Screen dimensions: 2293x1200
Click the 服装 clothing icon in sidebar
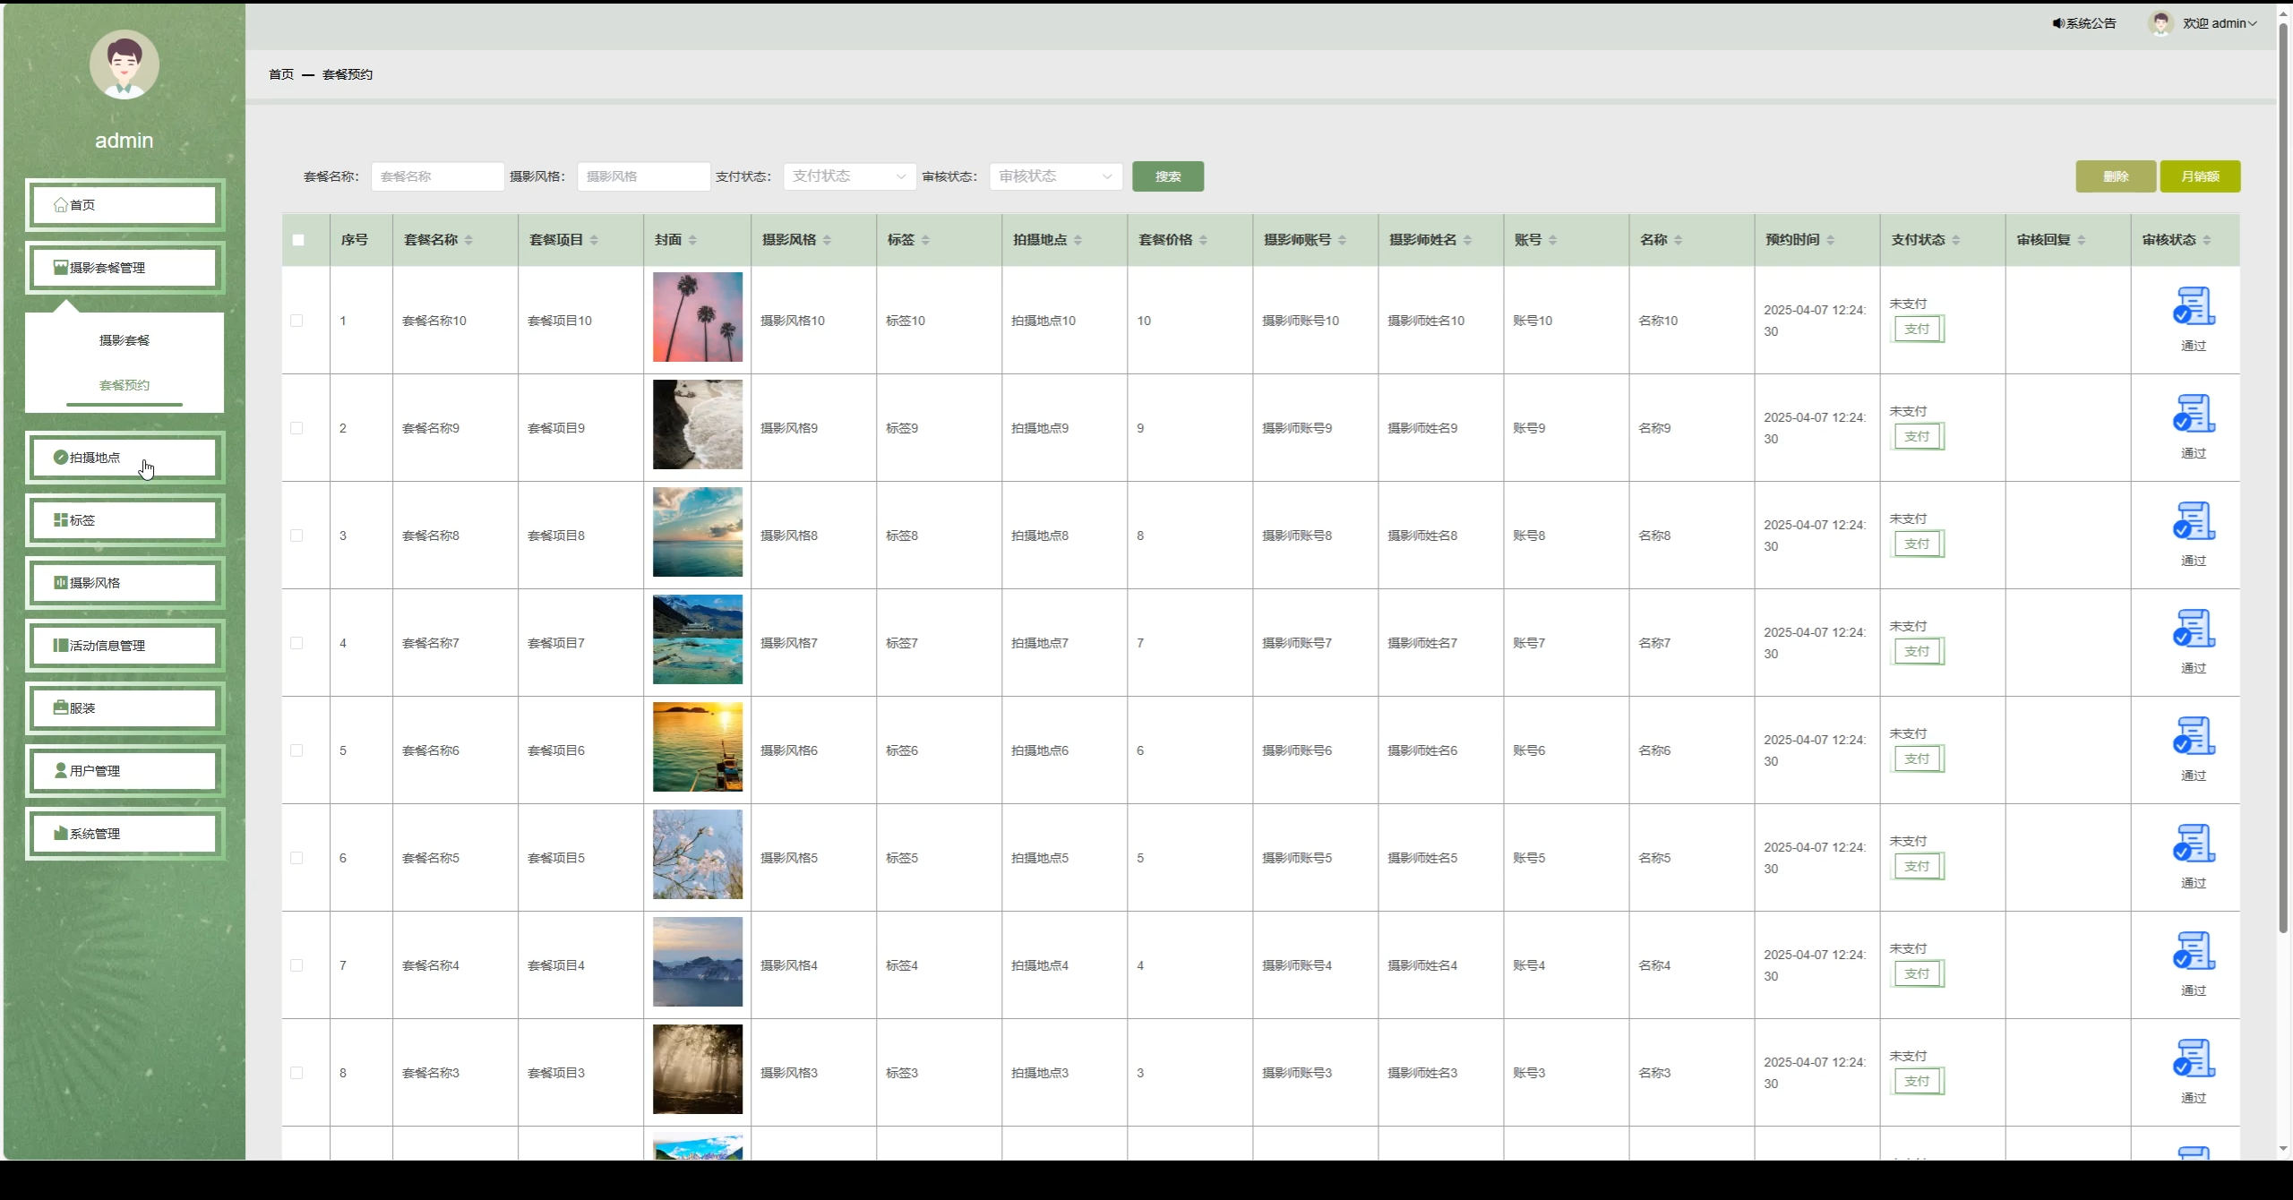[60, 707]
